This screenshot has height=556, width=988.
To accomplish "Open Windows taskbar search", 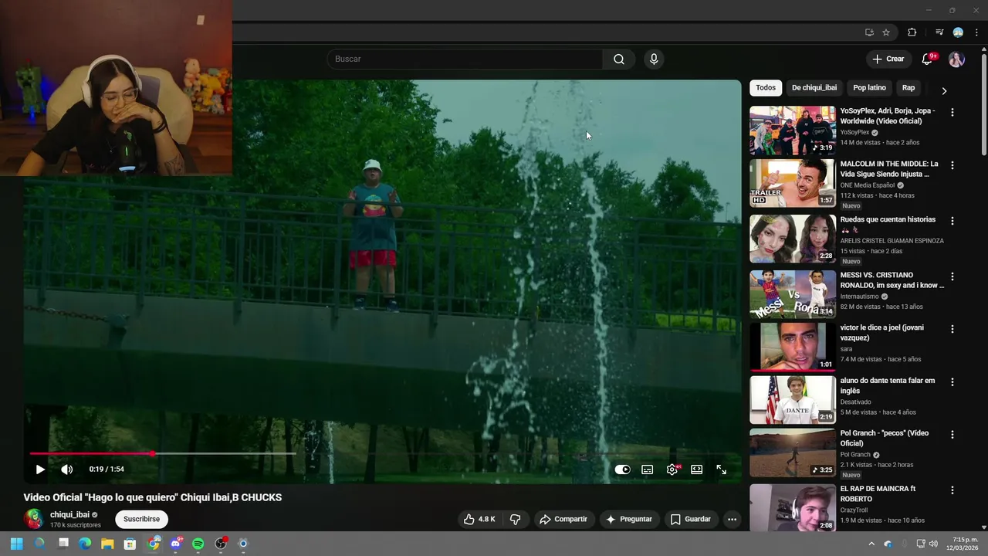I will [x=39, y=544].
